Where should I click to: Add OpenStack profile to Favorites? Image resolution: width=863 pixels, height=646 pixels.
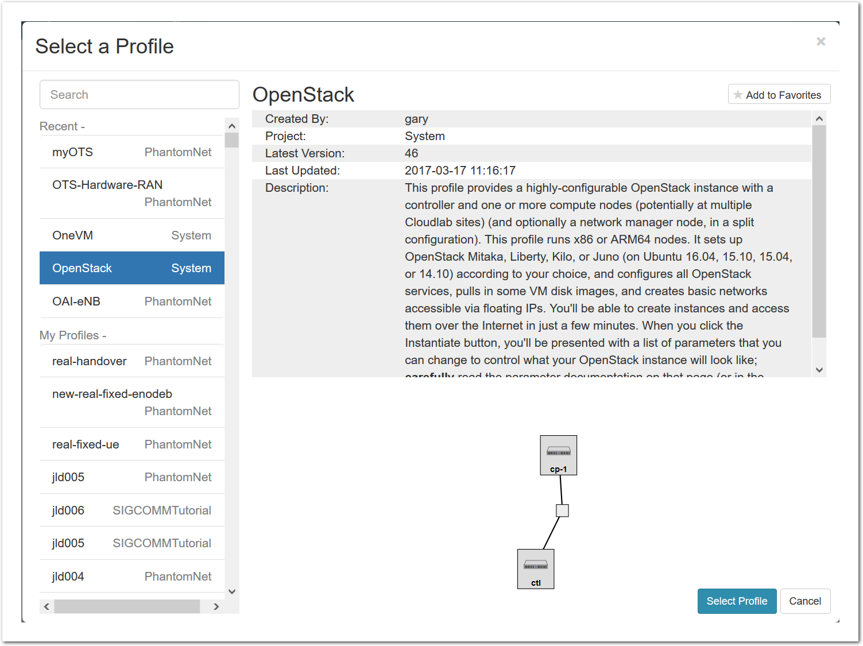coord(779,95)
